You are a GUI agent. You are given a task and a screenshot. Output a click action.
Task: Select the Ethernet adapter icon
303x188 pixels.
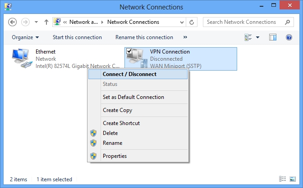(x=22, y=58)
